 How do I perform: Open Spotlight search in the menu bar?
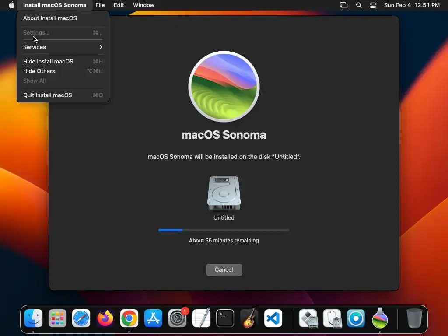click(x=359, y=5)
